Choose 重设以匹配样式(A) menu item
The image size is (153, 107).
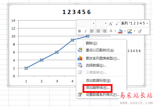(x=101, y=50)
